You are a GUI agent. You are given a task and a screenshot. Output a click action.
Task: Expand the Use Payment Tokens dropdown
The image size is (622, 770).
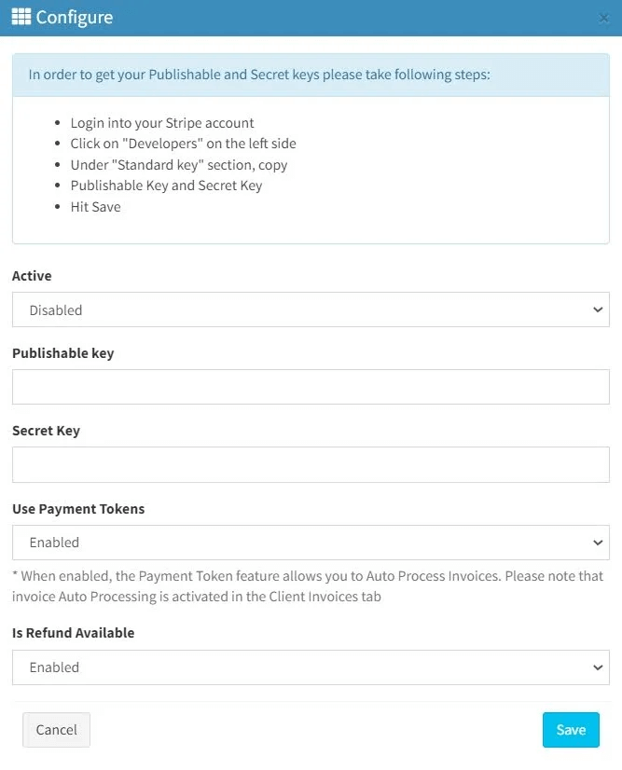pyautogui.click(x=311, y=542)
